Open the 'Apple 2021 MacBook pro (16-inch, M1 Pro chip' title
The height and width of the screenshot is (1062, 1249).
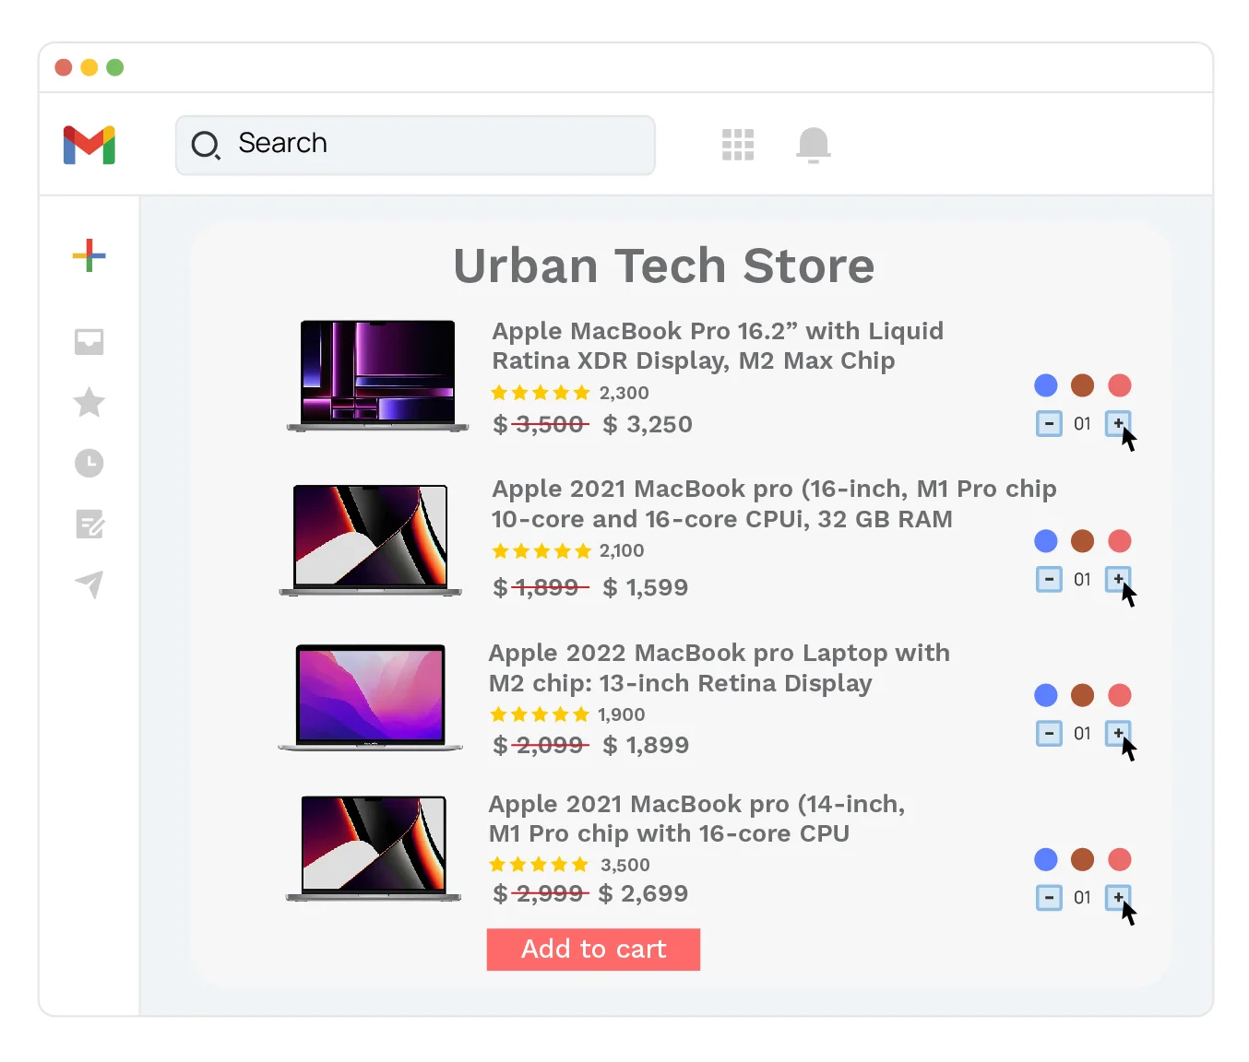coord(774,489)
